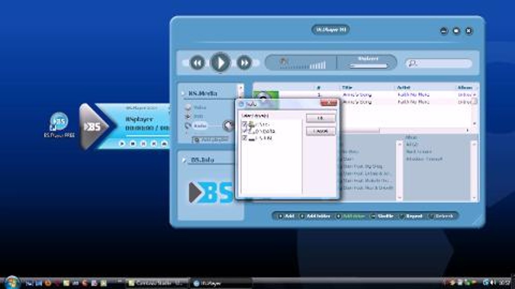The image size is (515, 289).
Task: Close the BS.Player media library window
Action: [469, 31]
